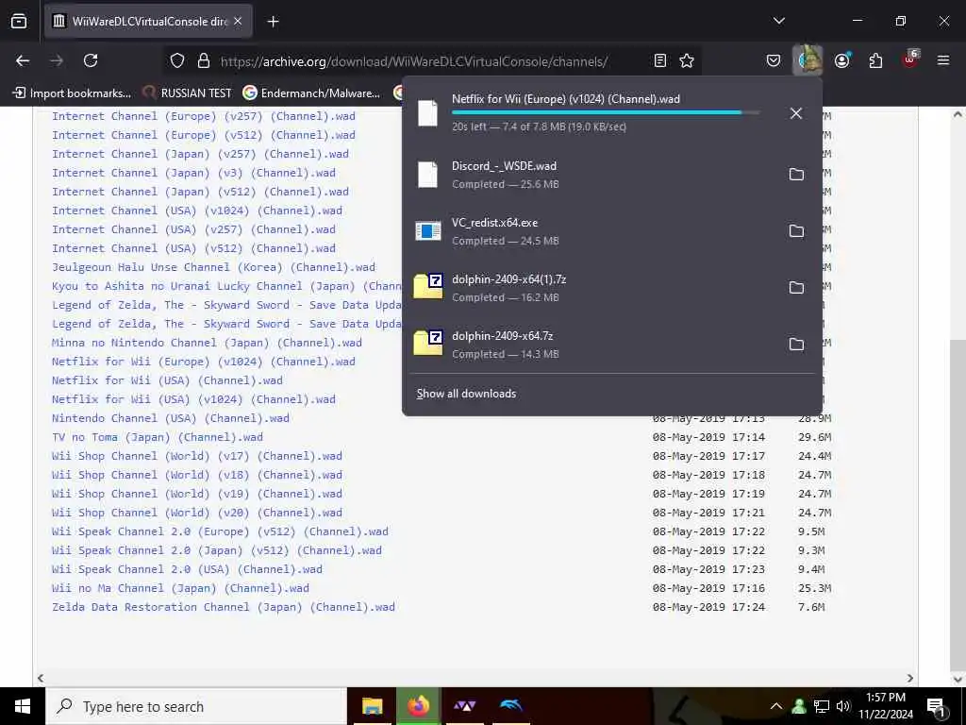Click the vertical scrollbar thumb
966x725 pixels.
958,504
